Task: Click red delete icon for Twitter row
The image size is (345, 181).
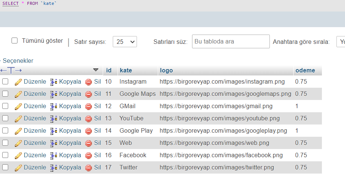Action: (x=89, y=168)
